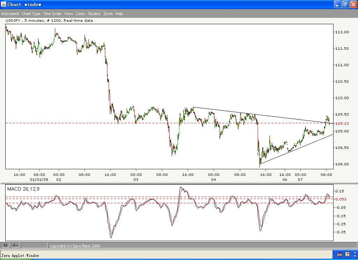Screen dimensions: 358x260
Task: Open the Help menu
Action: point(119,14)
